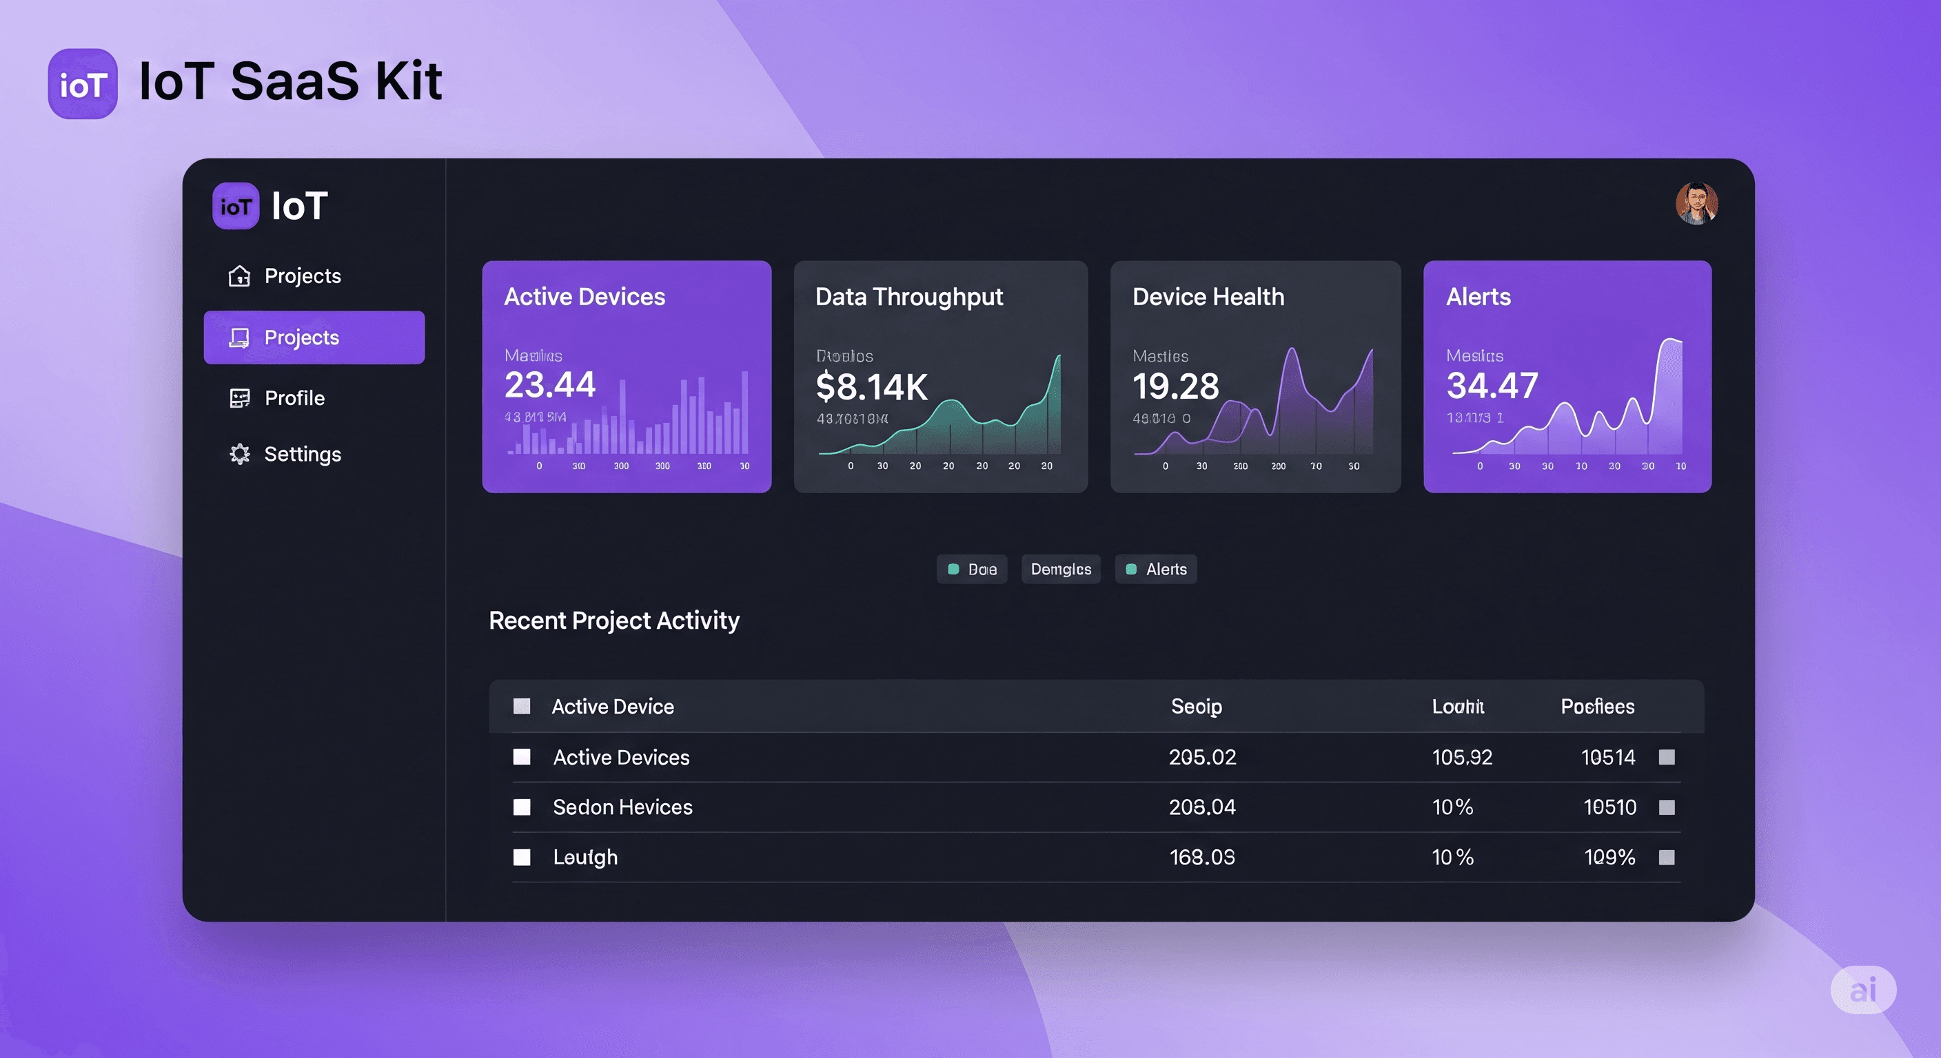Open the Data Throughput card
Image resolution: width=1941 pixels, height=1058 pixels.
coord(940,377)
